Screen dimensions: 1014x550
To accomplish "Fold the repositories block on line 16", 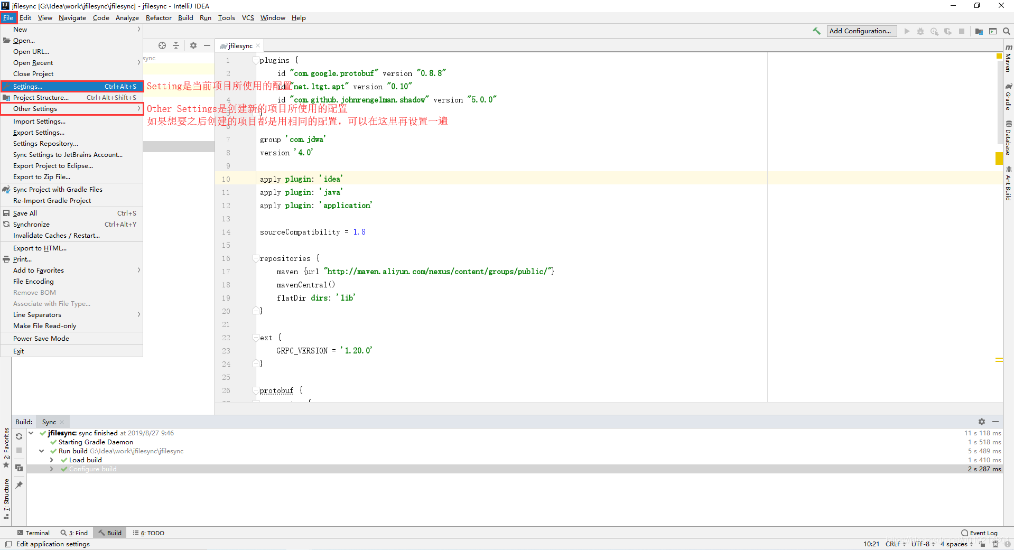I will point(256,258).
